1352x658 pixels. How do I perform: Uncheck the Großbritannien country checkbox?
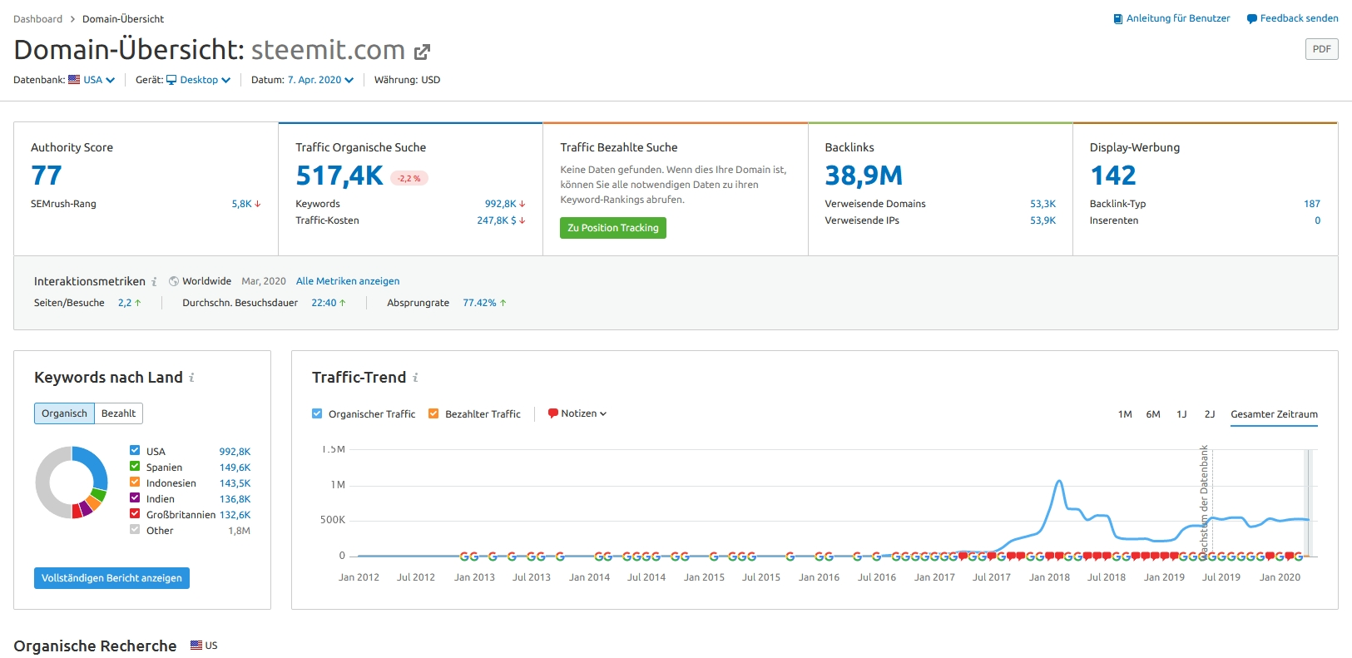point(135,514)
